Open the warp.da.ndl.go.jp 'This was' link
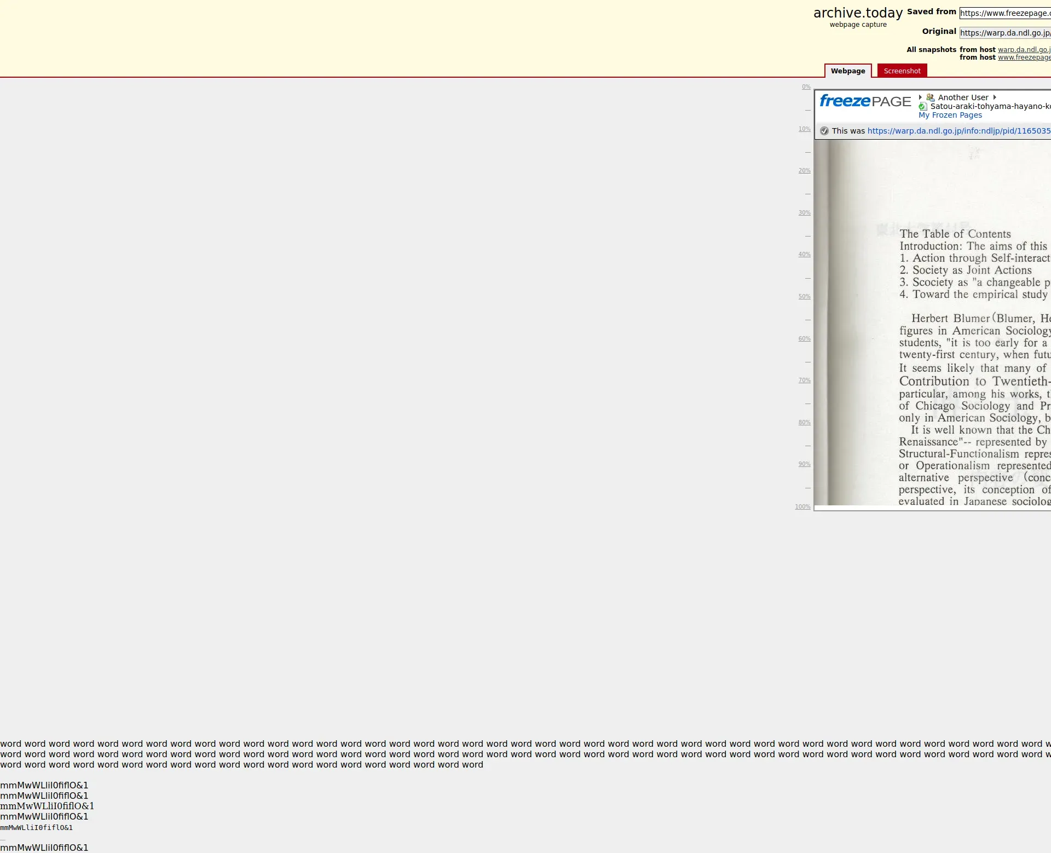 [958, 131]
